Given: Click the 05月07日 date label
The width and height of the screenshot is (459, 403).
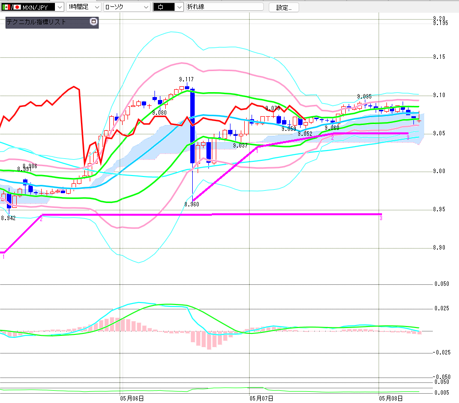Looking at the screenshot, I should [x=261, y=398].
